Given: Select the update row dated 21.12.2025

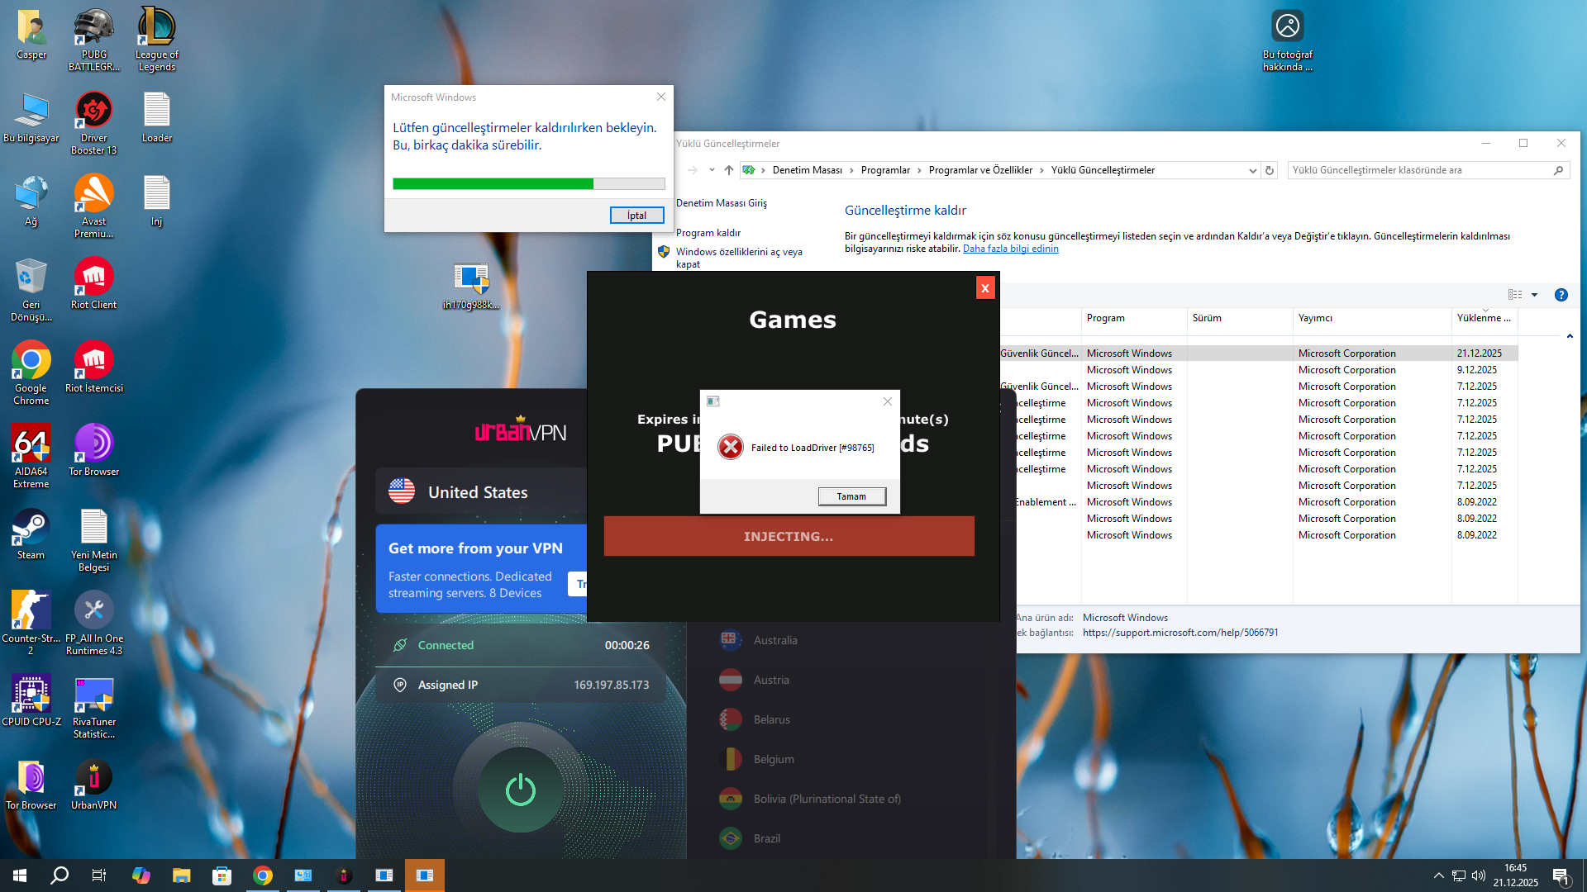Looking at the screenshot, I should pos(1259,353).
